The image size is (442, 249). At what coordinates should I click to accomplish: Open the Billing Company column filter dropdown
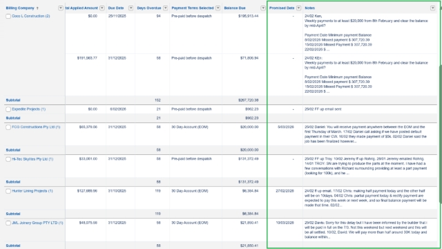pyautogui.click(x=61, y=8)
